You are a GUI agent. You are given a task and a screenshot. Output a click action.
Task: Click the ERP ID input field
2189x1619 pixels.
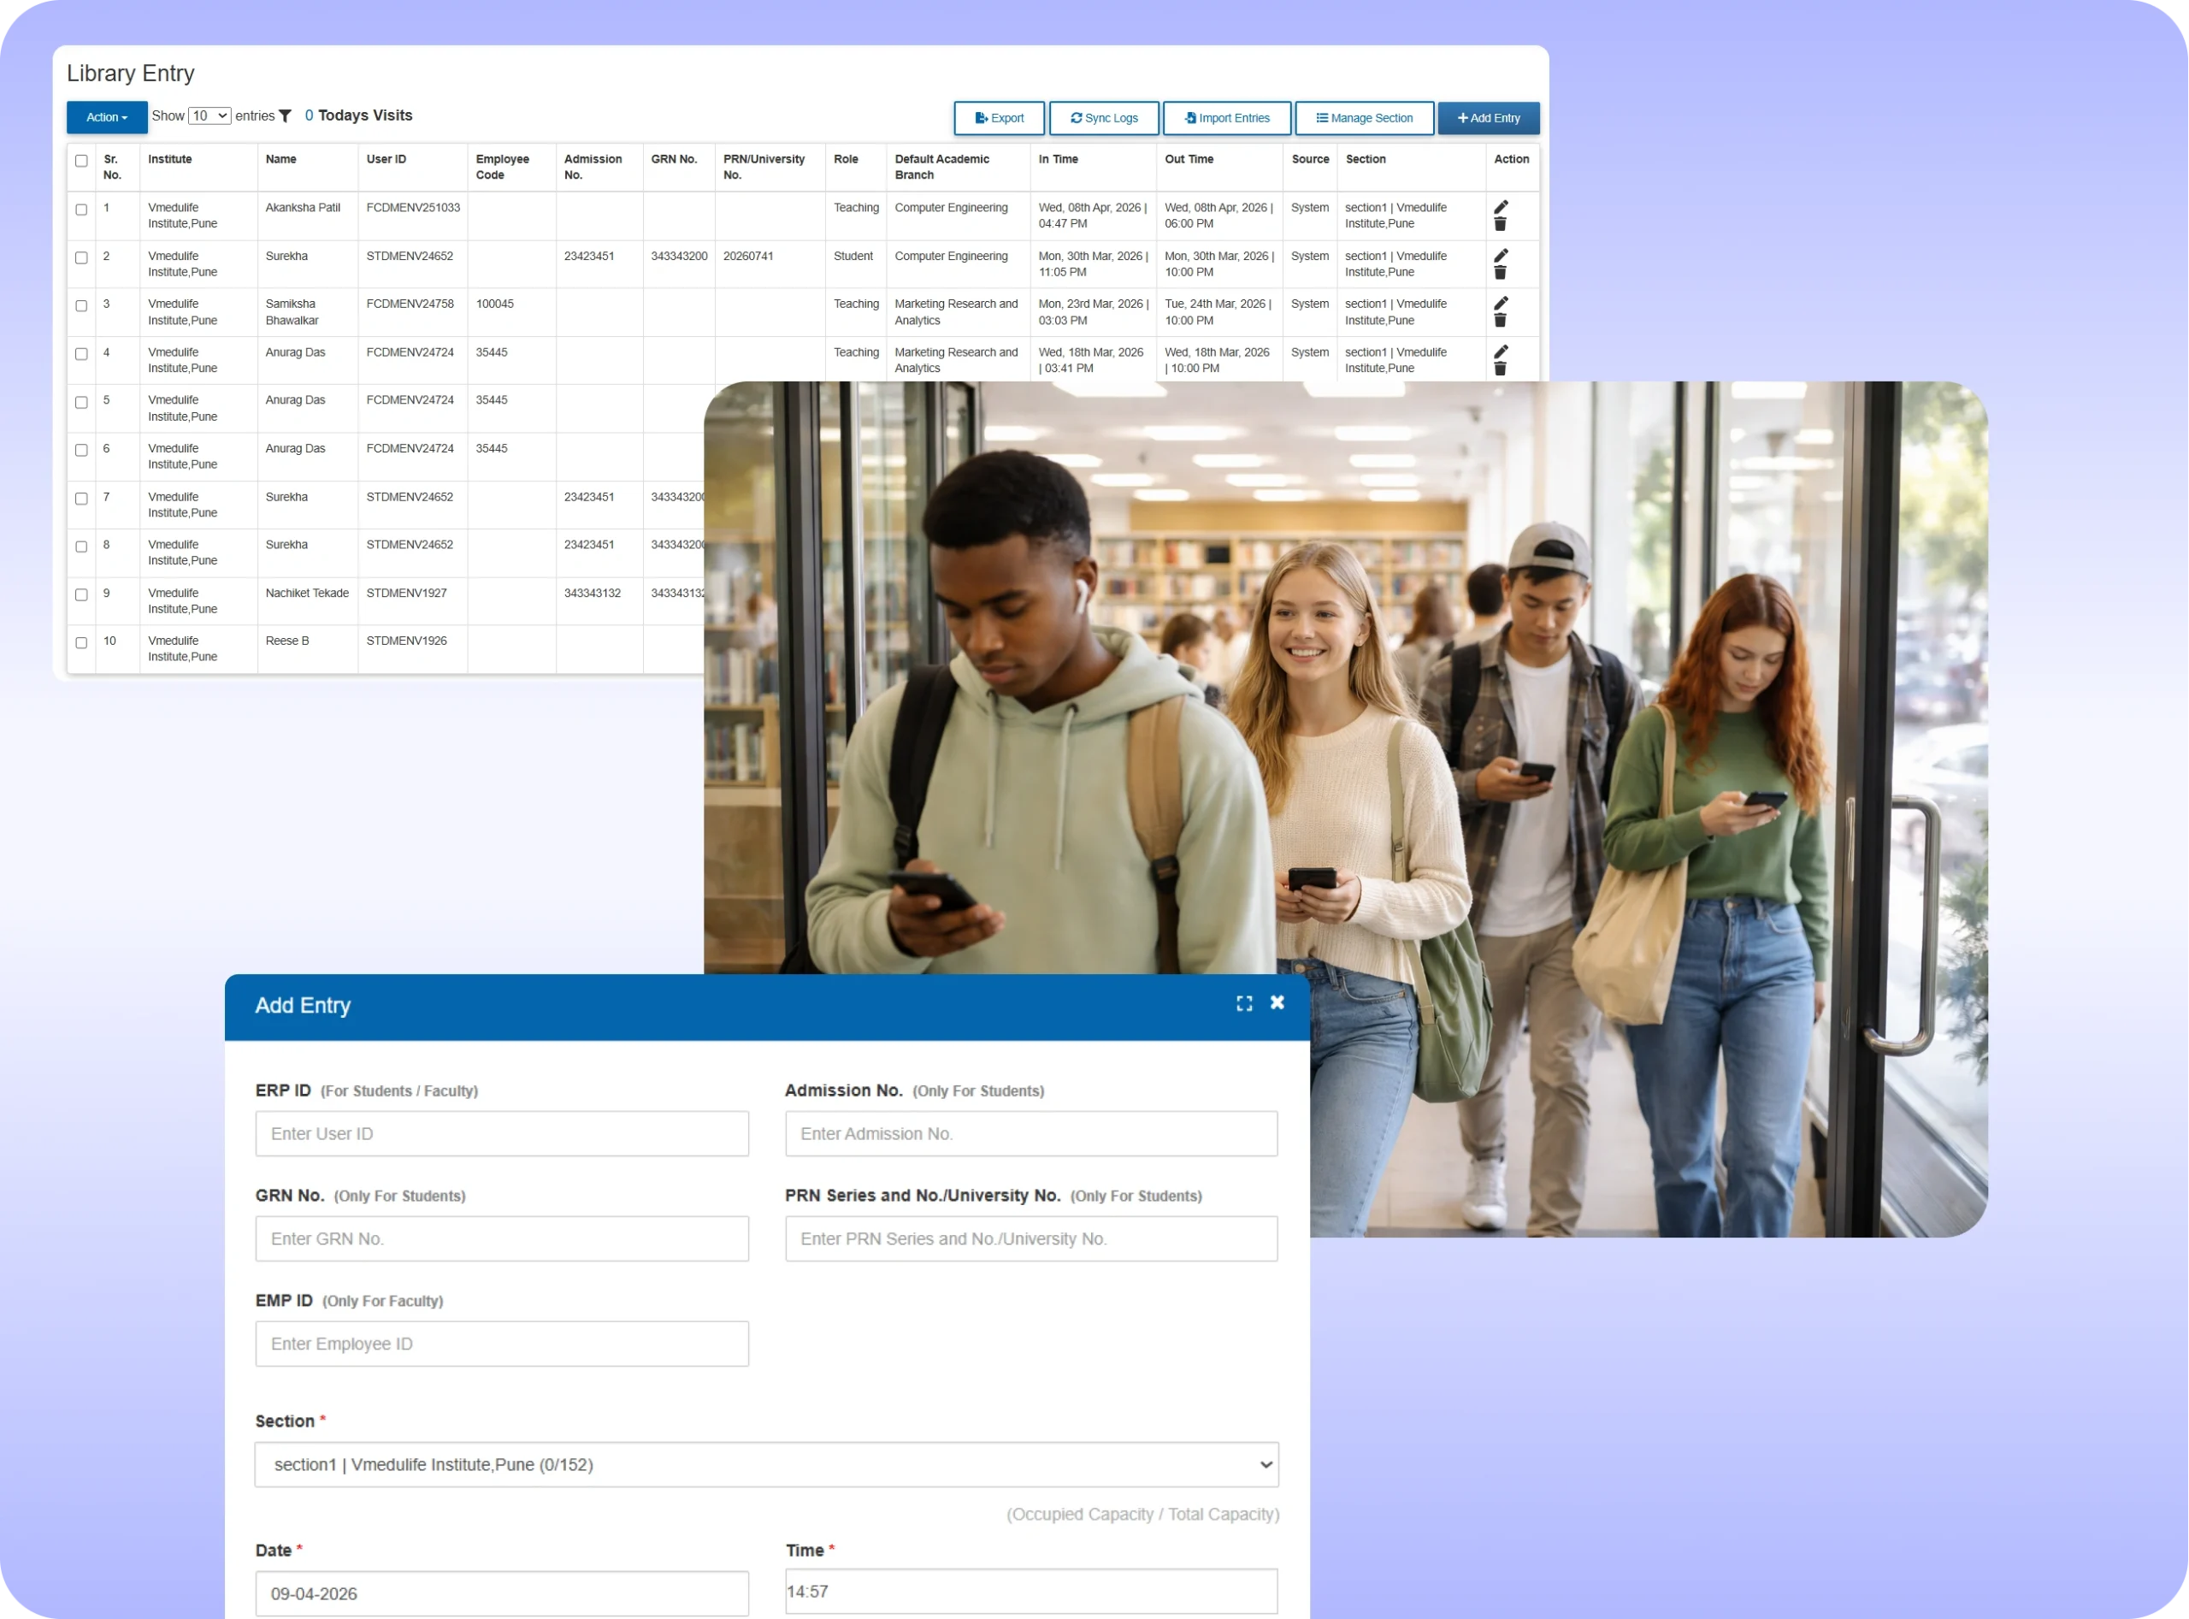coord(502,1133)
